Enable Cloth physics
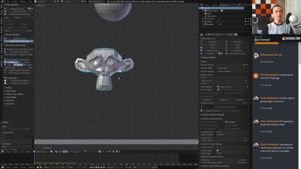Image resolution: width=301 pixels, height=169 pixels. click(x=212, y=48)
